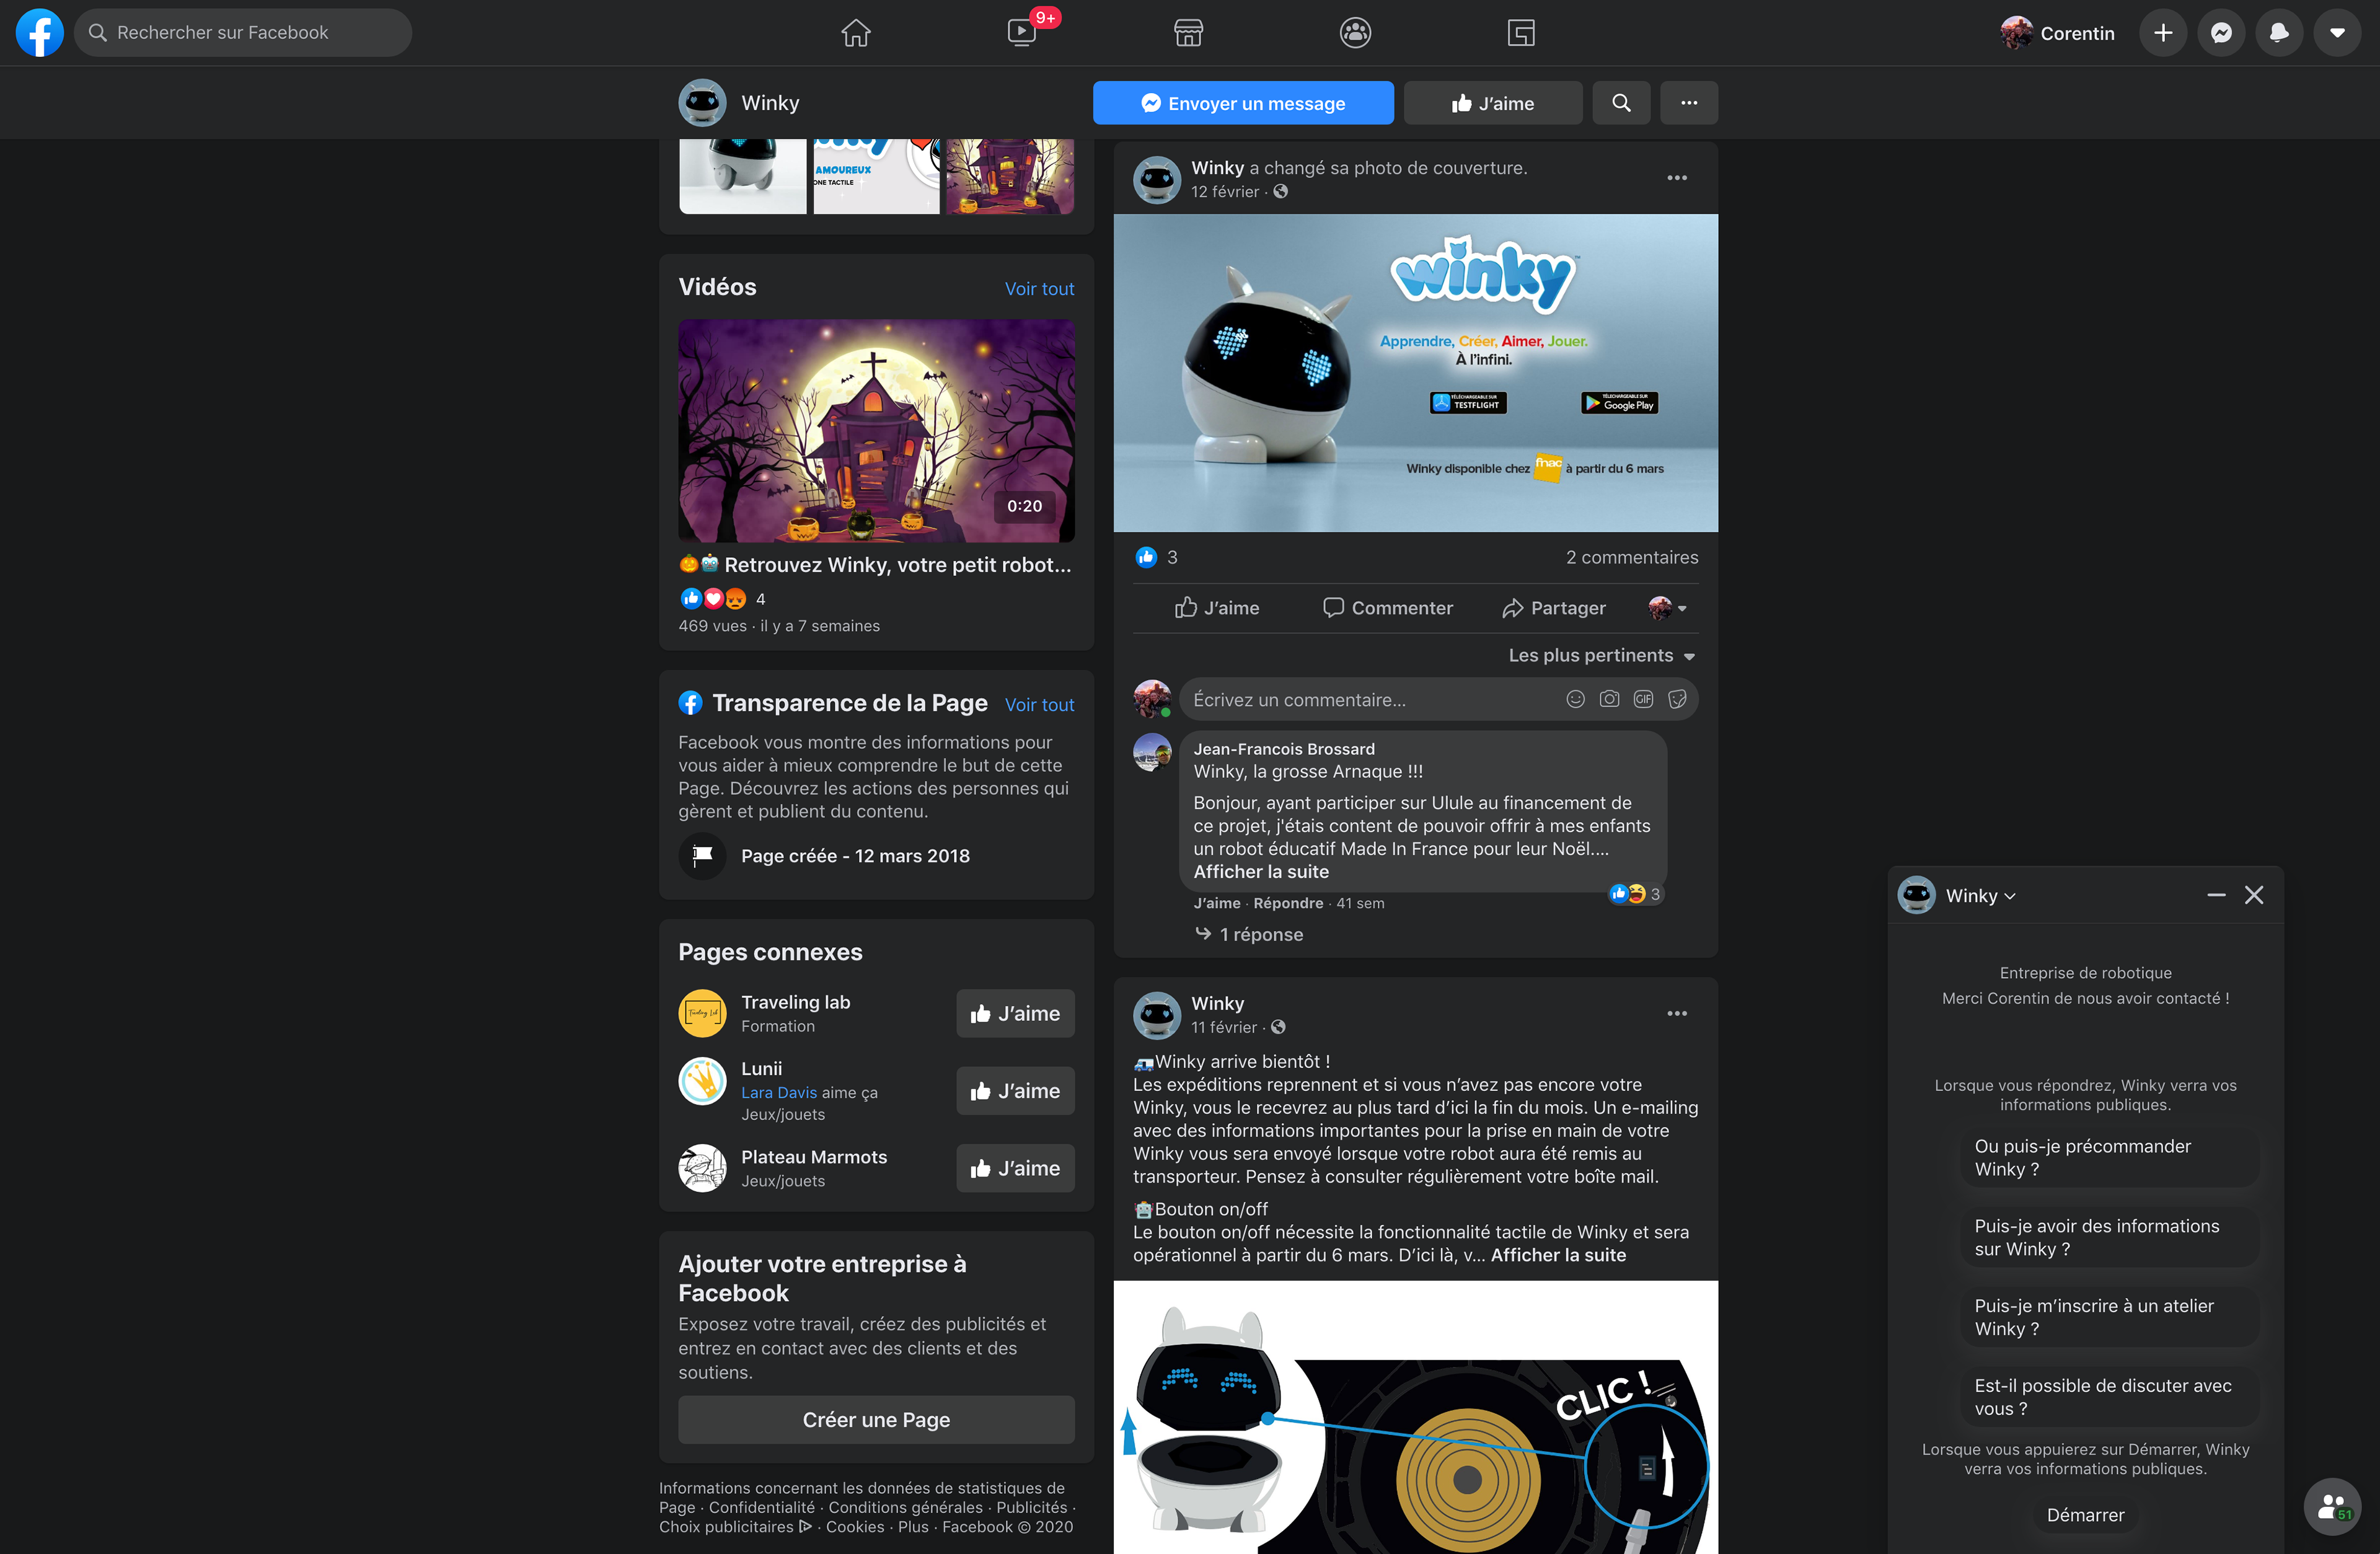Insert an emoji in the comment
This screenshot has height=1554, width=2380.
tap(1575, 700)
